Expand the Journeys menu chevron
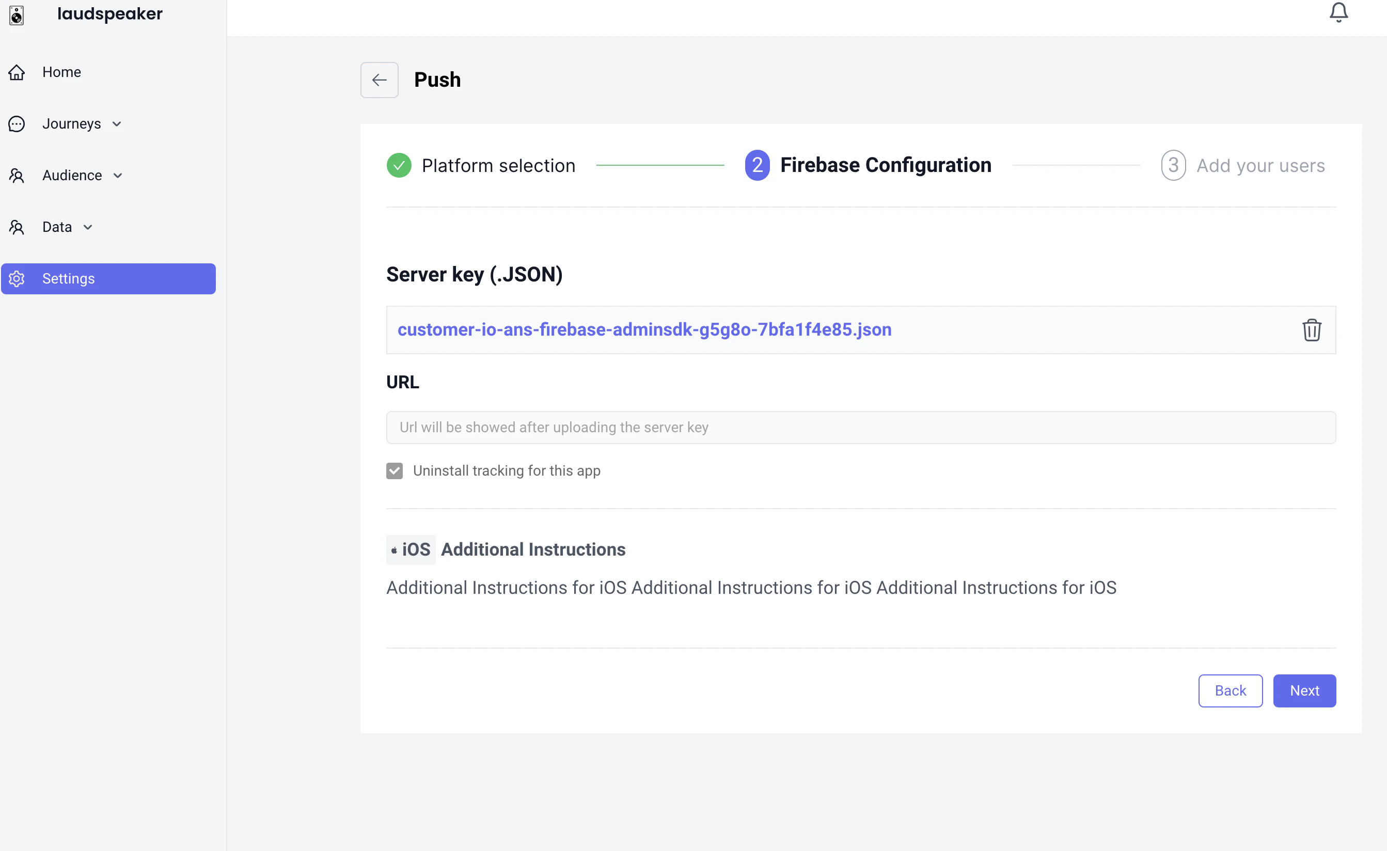The height and width of the screenshot is (851, 1387). [x=117, y=124]
